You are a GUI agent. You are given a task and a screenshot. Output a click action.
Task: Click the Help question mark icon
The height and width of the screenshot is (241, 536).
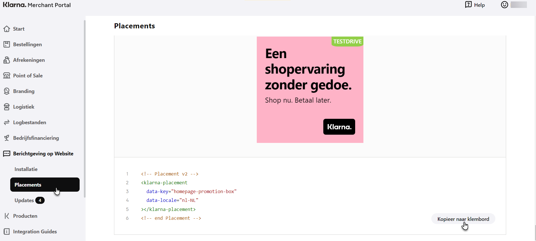pyautogui.click(x=468, y=5)
